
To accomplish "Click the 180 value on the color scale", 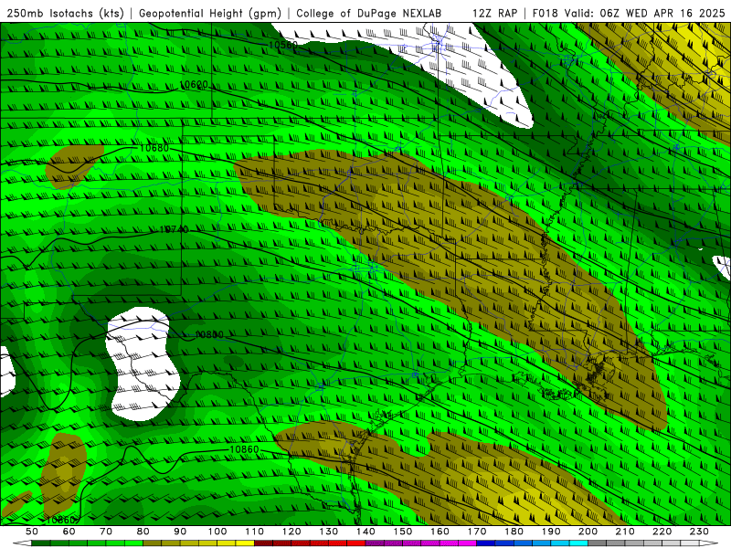I will [x=514, y=532].
